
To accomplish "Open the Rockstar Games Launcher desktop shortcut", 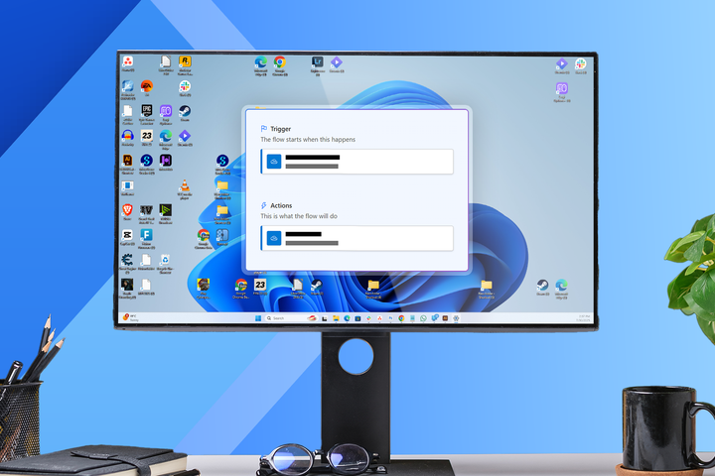I will click(x=185, y=61).
